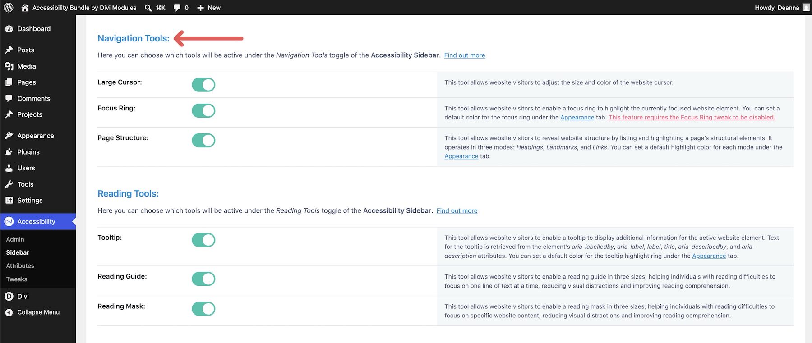Image resolution: width=812 pixels, height=343 pixels.
Task: Click Howdy, Deanna account text
Action: 777,8
